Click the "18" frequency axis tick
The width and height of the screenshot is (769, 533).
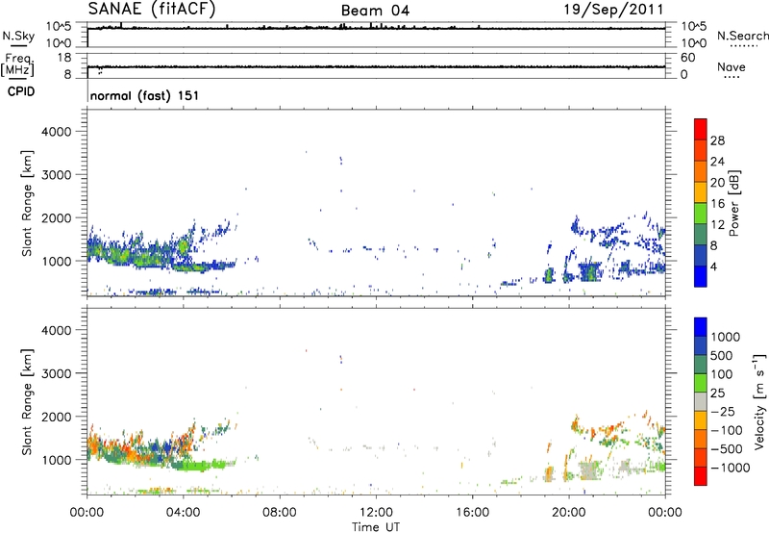tap(64, 58)
